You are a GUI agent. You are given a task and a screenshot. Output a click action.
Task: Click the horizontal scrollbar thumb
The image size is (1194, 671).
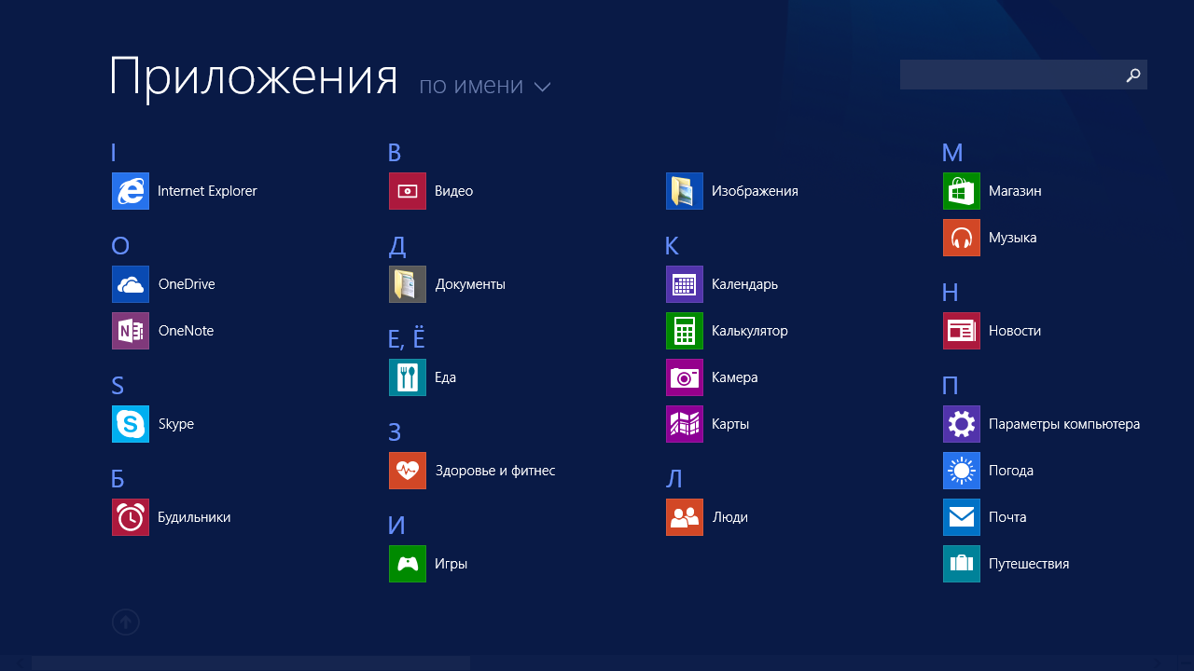pyautogui.click(x=251, y=663)
